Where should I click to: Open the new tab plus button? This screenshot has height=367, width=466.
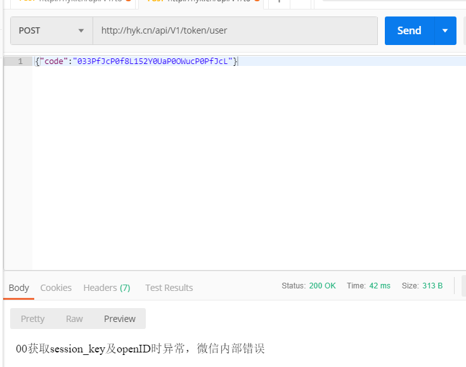[x=279, y=3]
